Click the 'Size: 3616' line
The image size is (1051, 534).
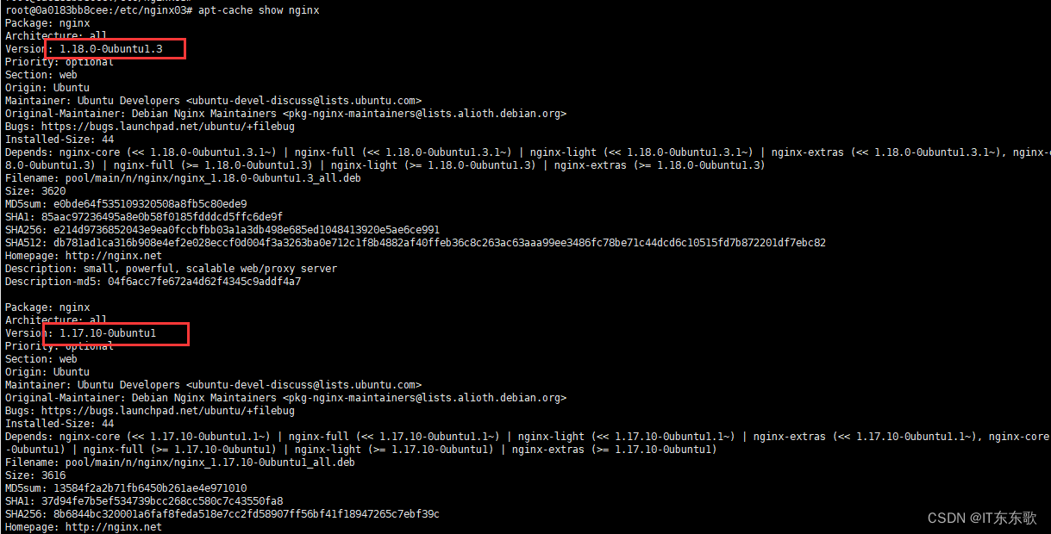(x=35, y=475)
